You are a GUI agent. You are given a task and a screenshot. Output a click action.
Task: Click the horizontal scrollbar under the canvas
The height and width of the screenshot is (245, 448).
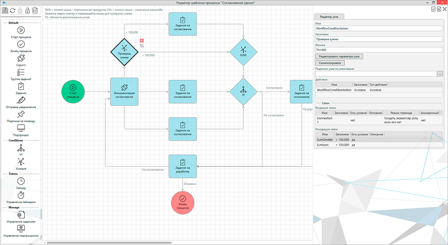point(129,243)
